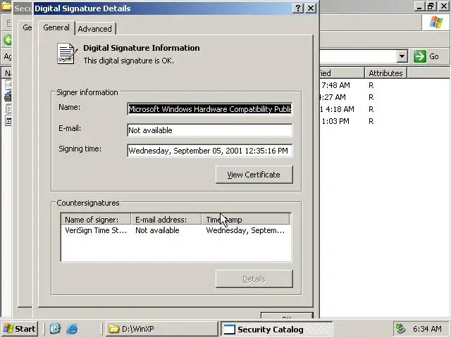Click the View Certificate button
451x338 pixels.
[254, 175]
